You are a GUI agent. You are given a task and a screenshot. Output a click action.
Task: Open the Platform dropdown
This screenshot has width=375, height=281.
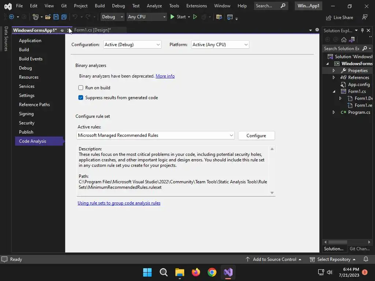(x=220, y=45)
